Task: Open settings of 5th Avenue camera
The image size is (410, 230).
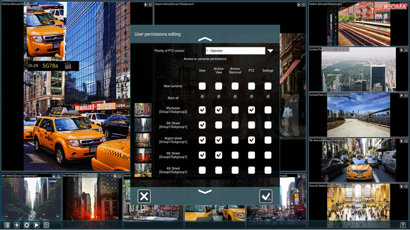Action: [406, 141]
